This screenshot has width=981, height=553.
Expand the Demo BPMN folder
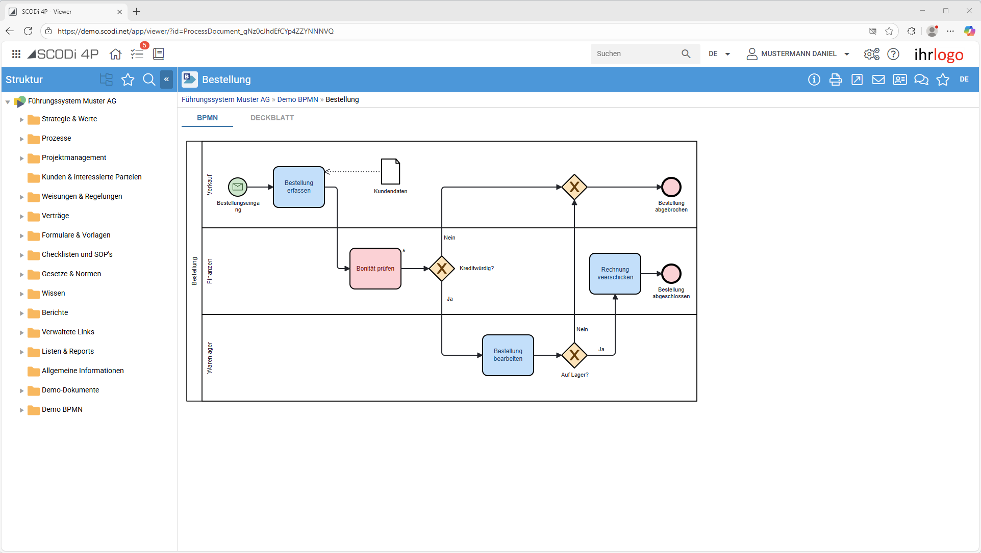(x=21, y=410)
